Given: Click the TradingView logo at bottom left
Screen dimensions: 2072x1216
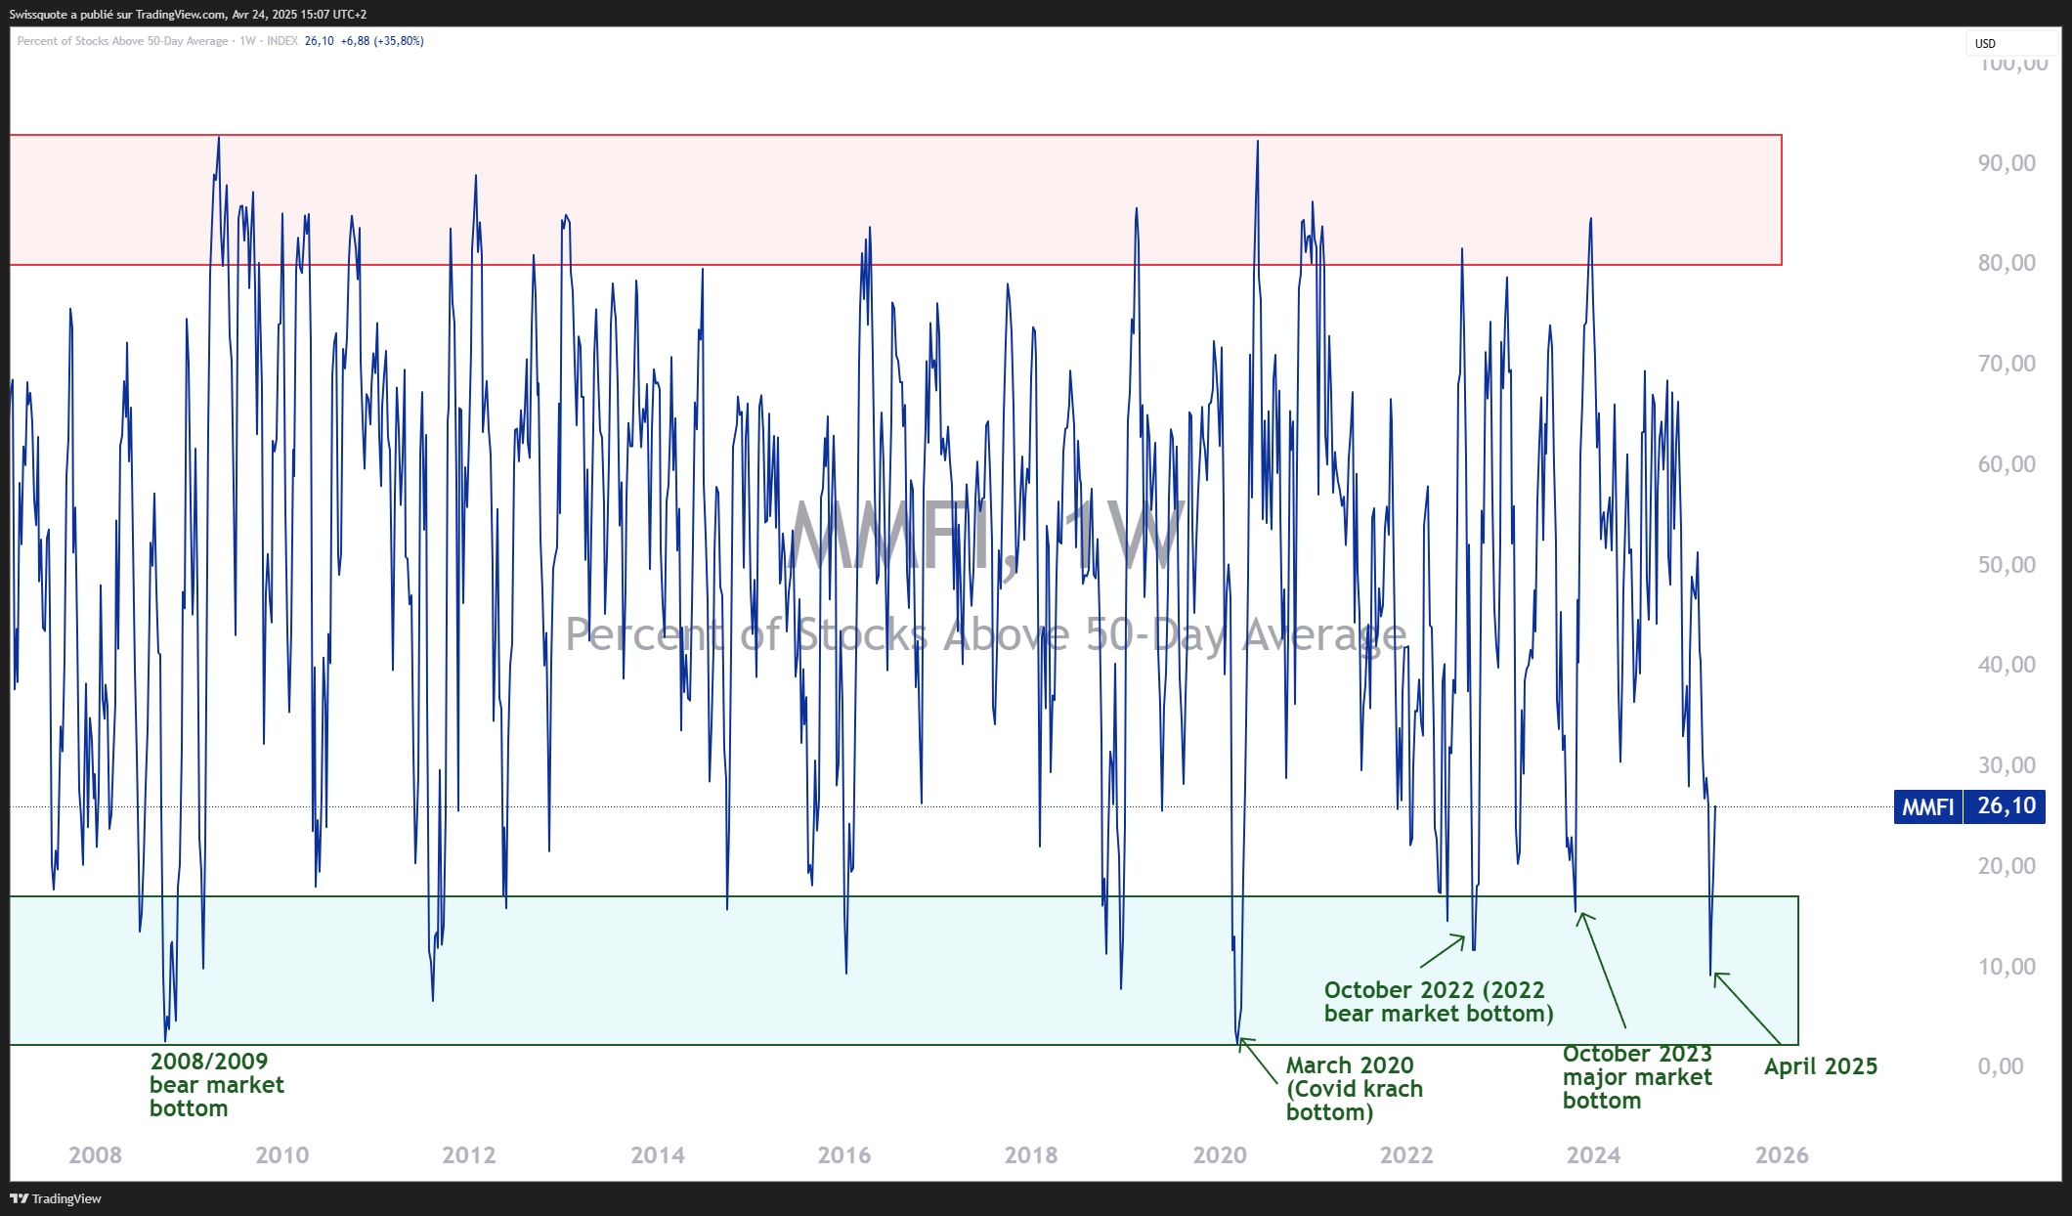Looking at the screenshot, I should 56,1198.
